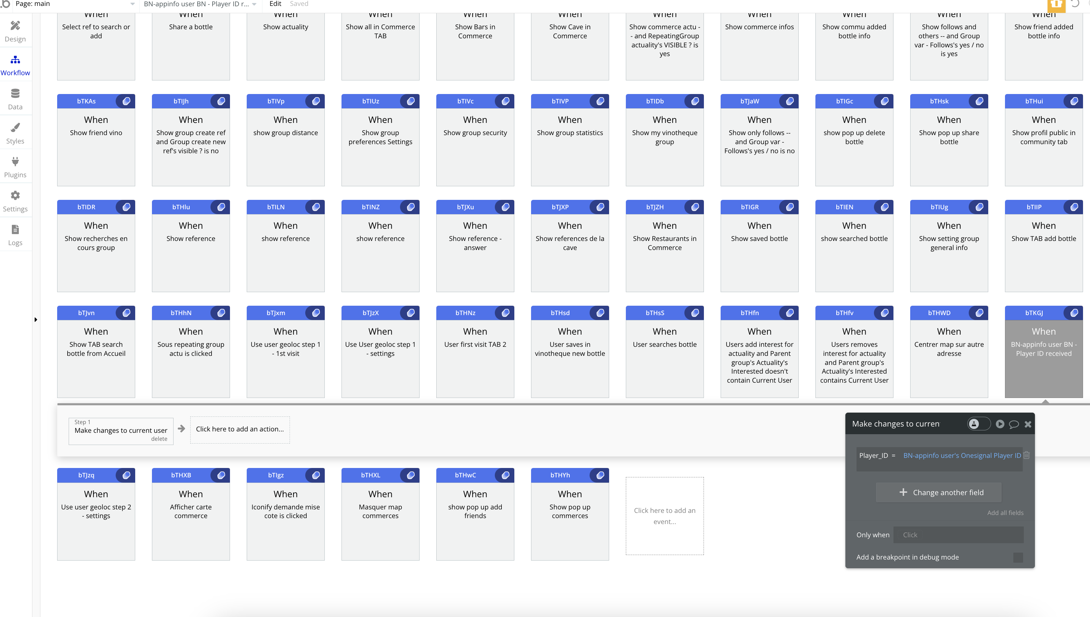
Task: Expand the left sidebar panel arrow
Action: 36,320
